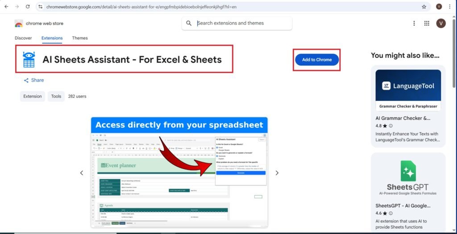Click chrome web store title text
Image resolution: width=457 pixels, height=234 pixels.
click(45, 24)
